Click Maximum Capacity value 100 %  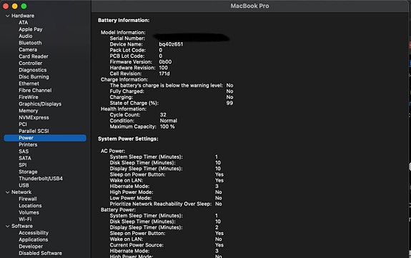coord(167,126)
